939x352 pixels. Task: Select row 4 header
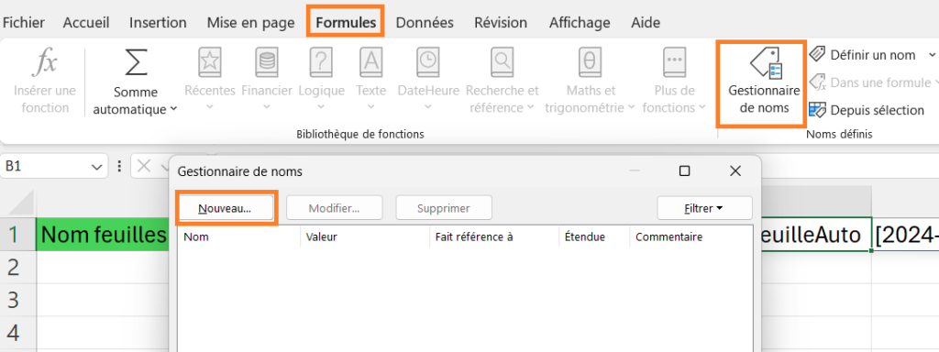click(18, 332)
